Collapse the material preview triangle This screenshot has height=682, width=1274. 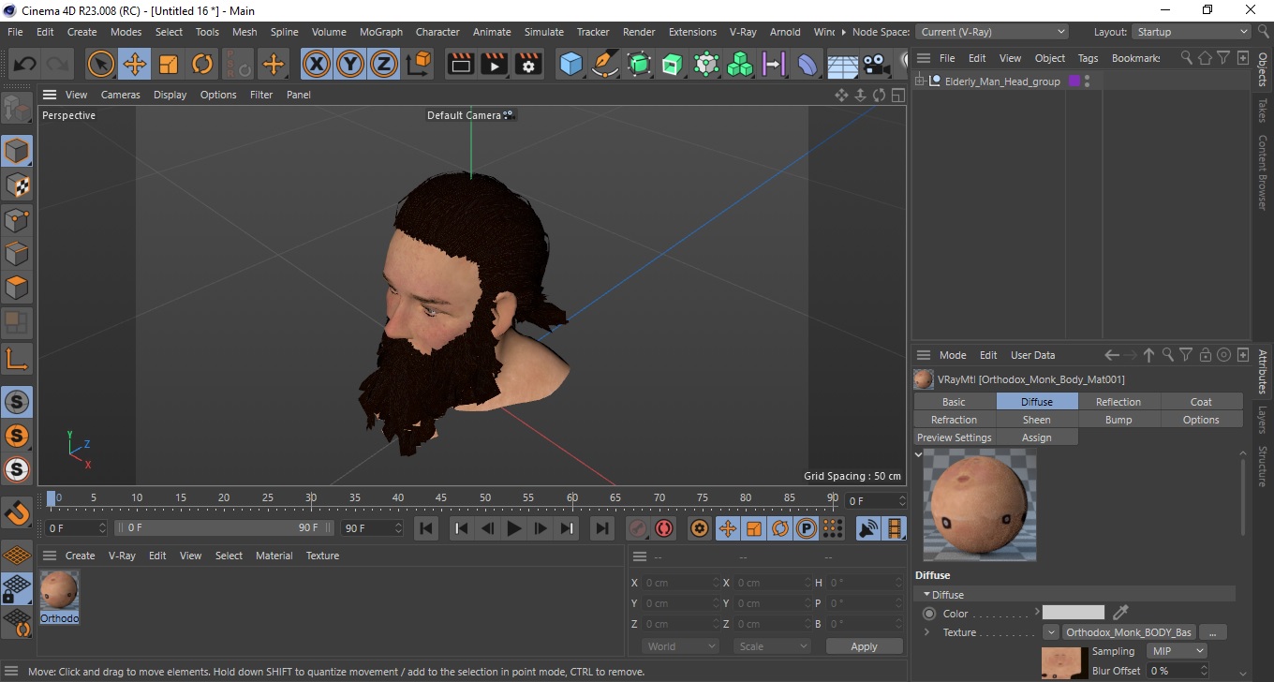pyautogui.click(x=919, y=454)
